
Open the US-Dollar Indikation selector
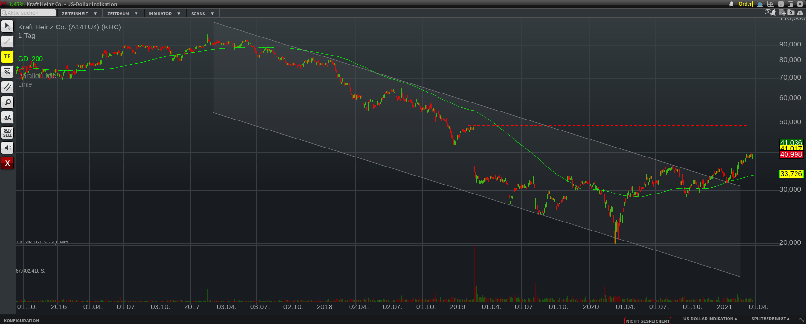tap(710, 319)
